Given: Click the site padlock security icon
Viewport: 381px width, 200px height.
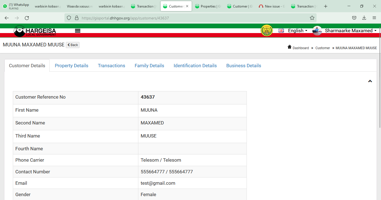Looking at the screenshot, I should [77, 18].
